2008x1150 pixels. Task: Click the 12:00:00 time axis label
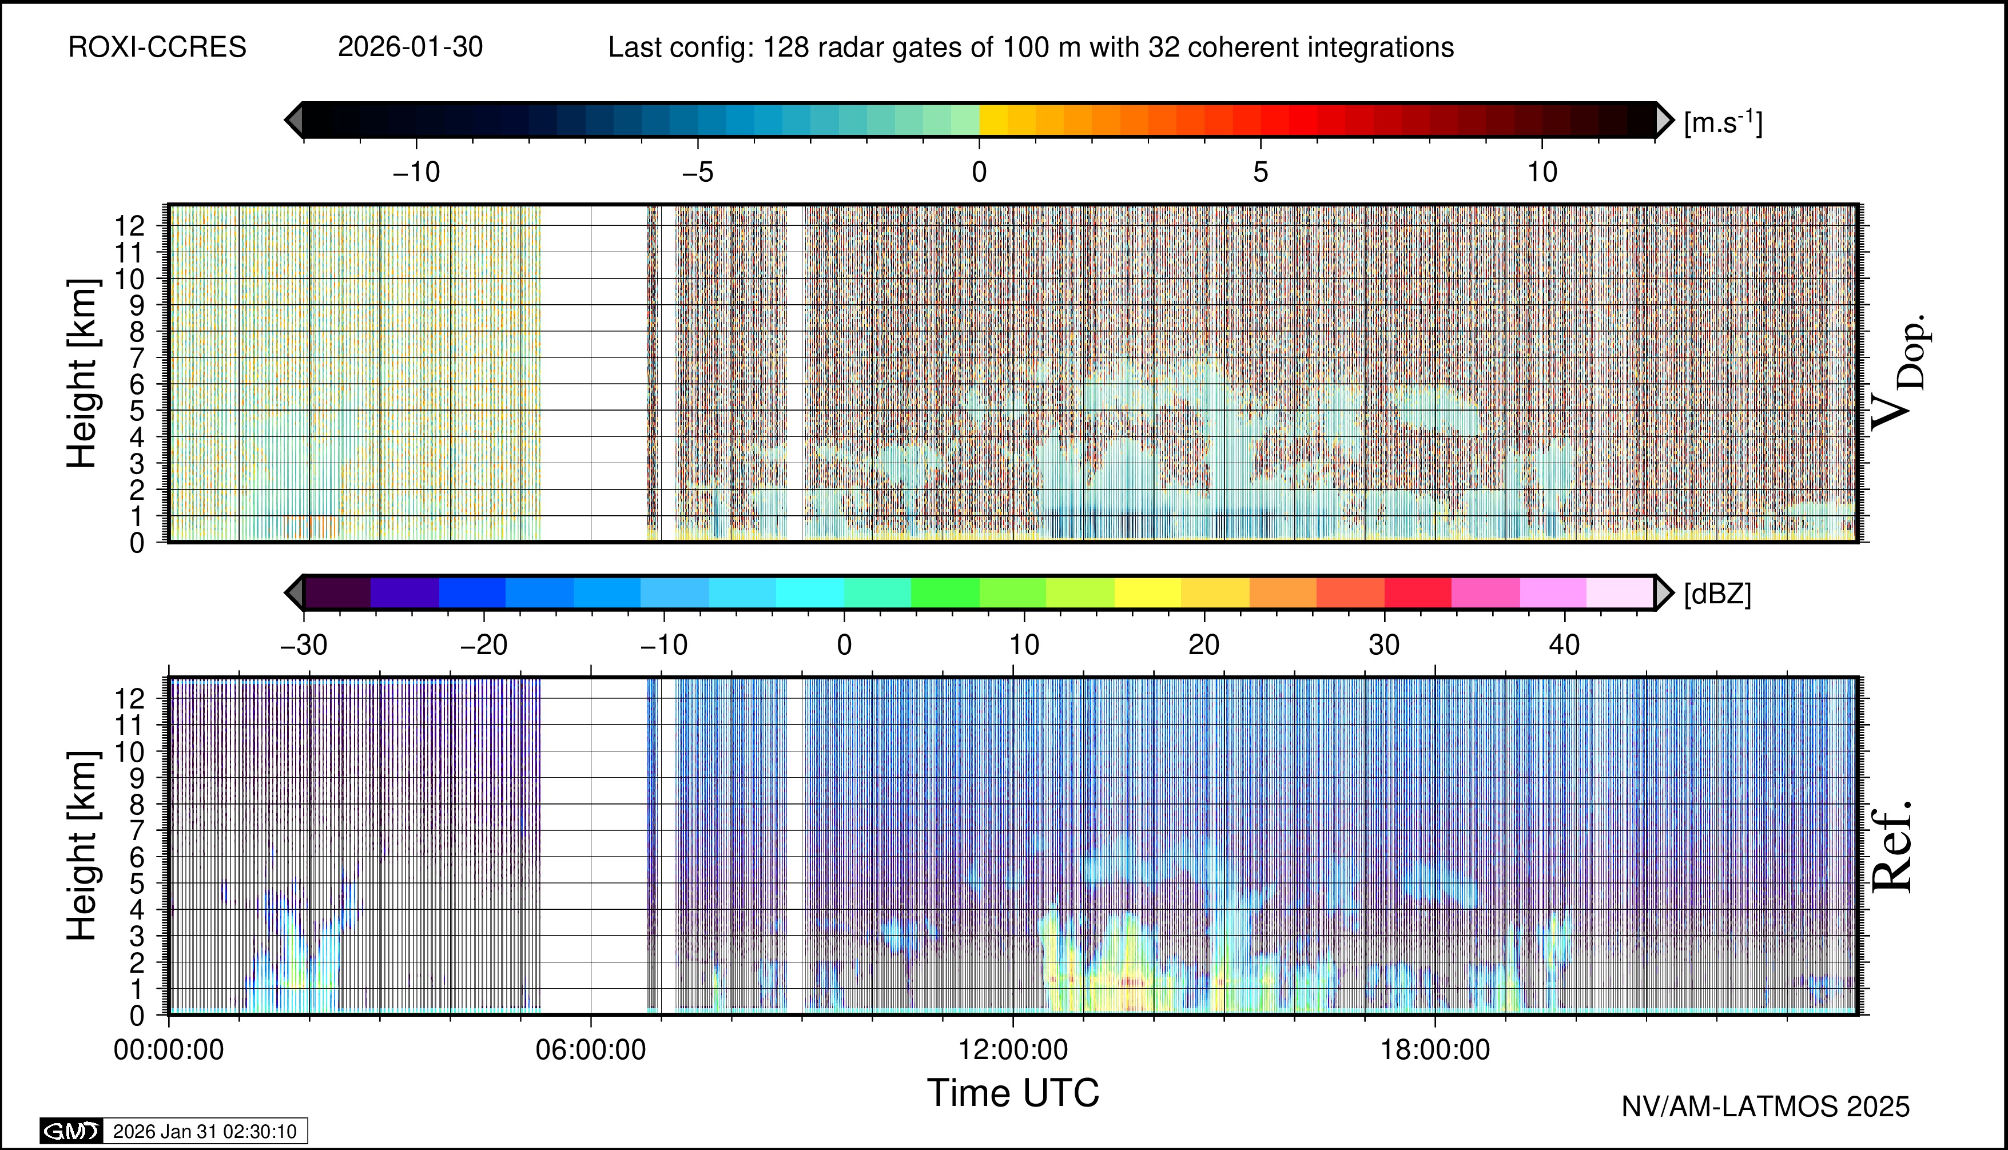tap(1013, 1050)
